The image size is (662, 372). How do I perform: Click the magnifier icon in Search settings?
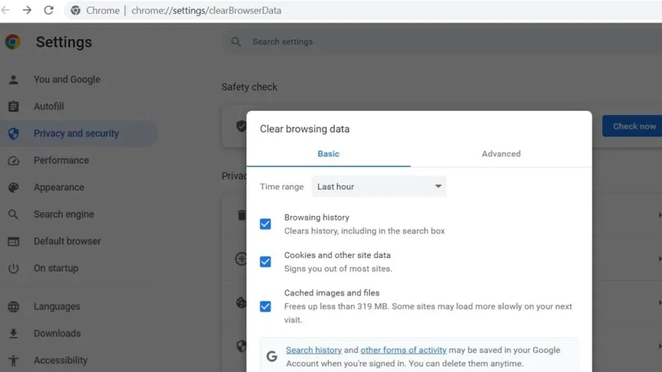[x=236, y=41]
